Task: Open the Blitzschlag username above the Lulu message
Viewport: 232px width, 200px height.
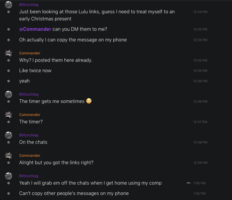Action: 29,5
